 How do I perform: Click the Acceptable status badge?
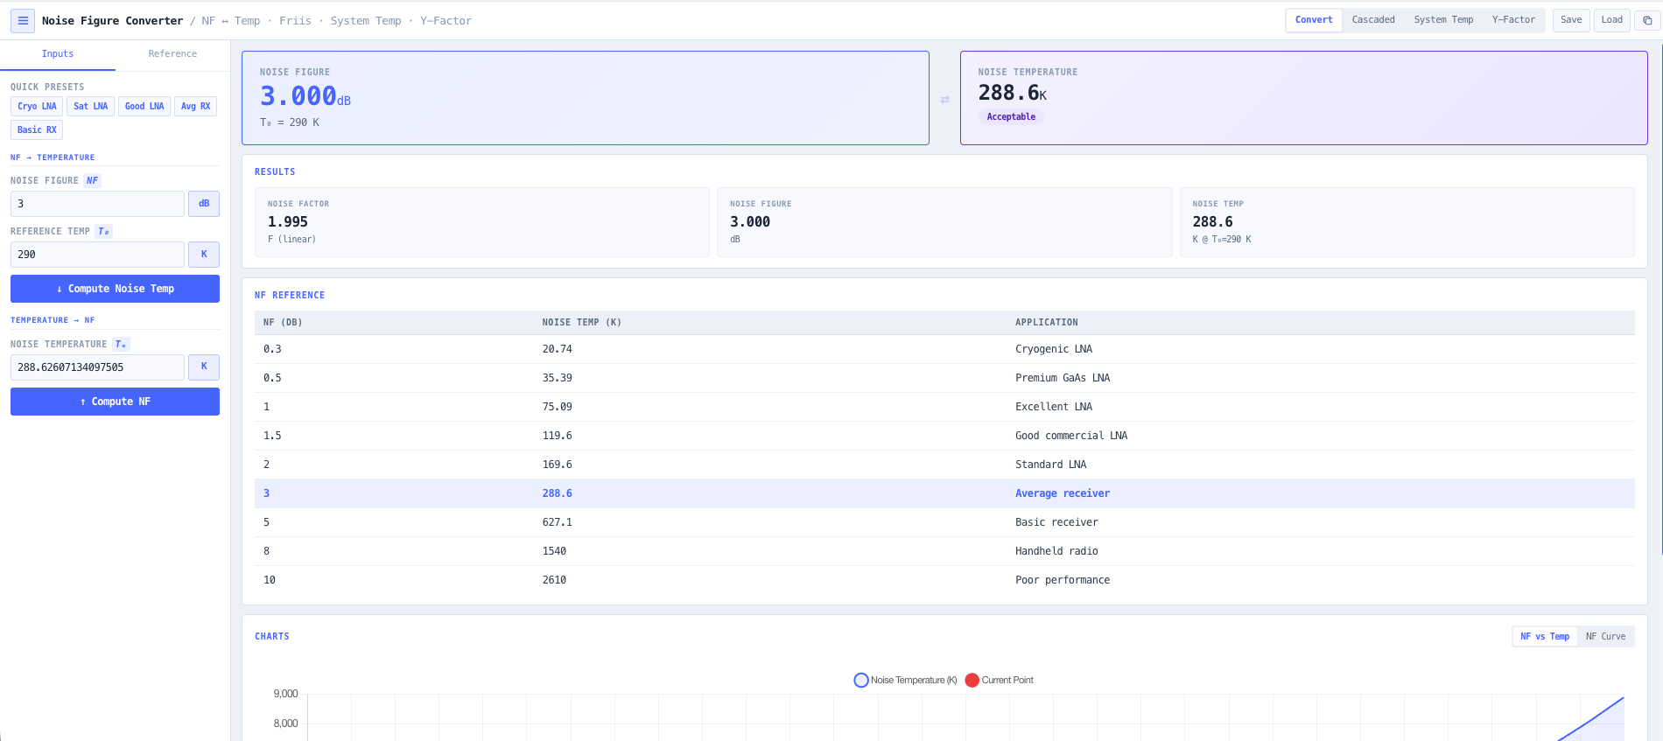pyautogui.click(x=1011, y=117)
